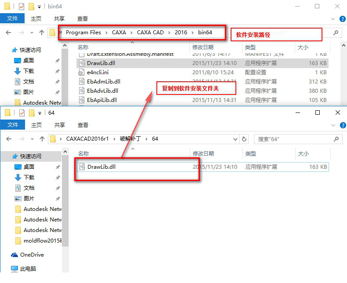Refresh the 64 folder view
The width and height of the screenshot is (347, 283).
tap(244, 139)
